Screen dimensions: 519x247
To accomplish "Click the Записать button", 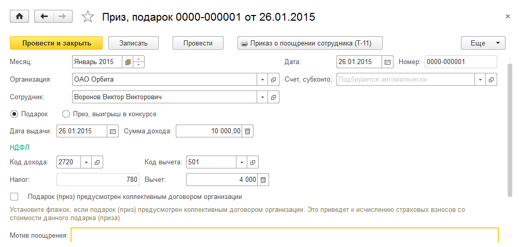I will [x=133, y=43].
